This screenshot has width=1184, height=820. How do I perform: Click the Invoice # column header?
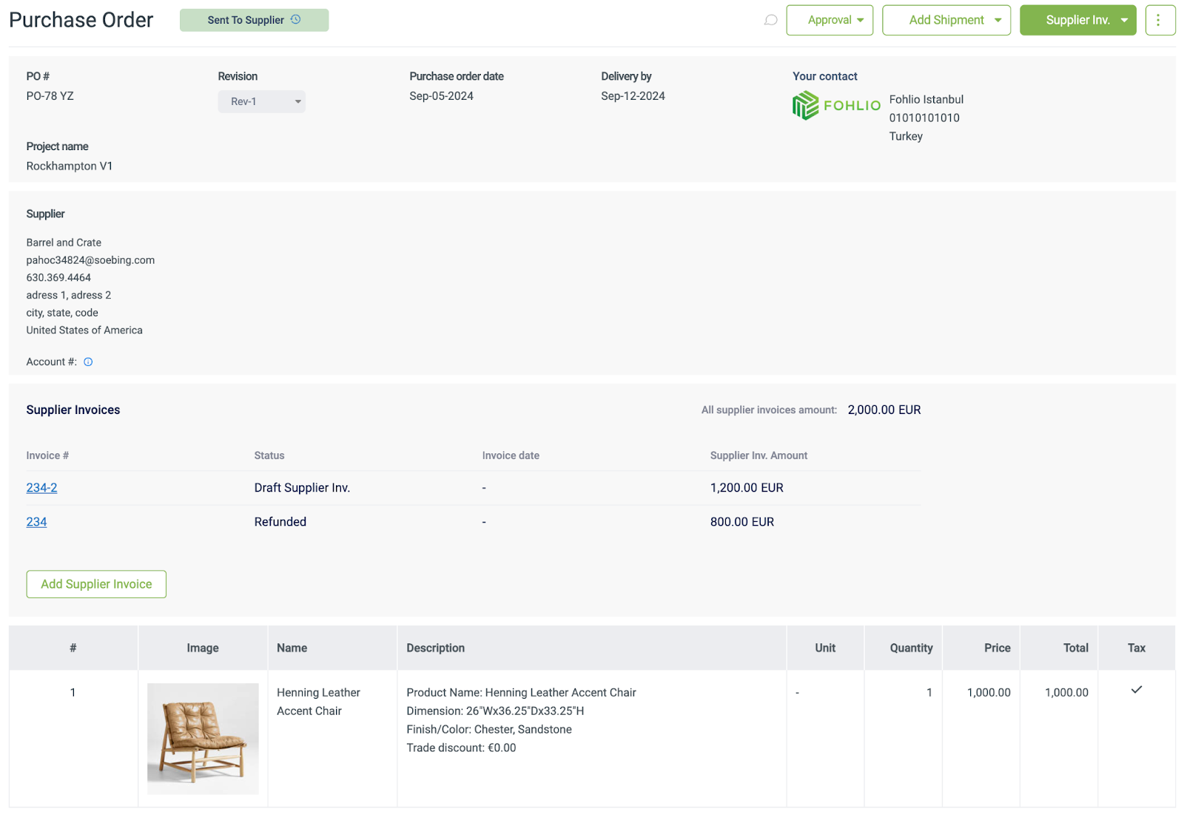[x=47, y=455]
